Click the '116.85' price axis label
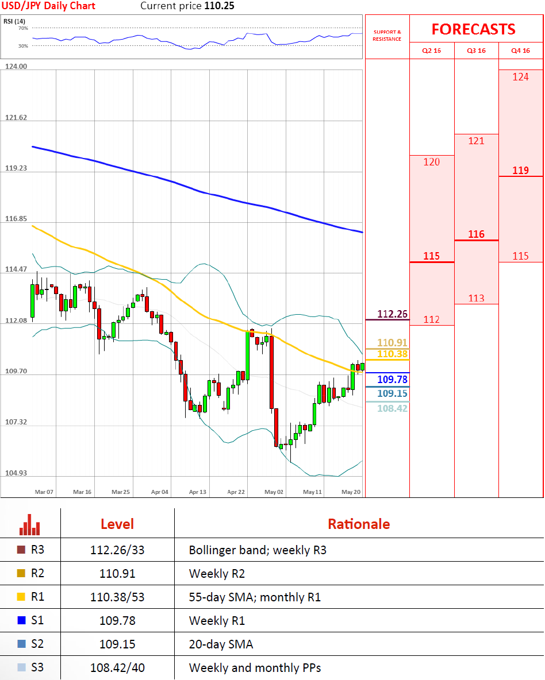The height and width of the screenshot is (680, 545). [16, 219]
